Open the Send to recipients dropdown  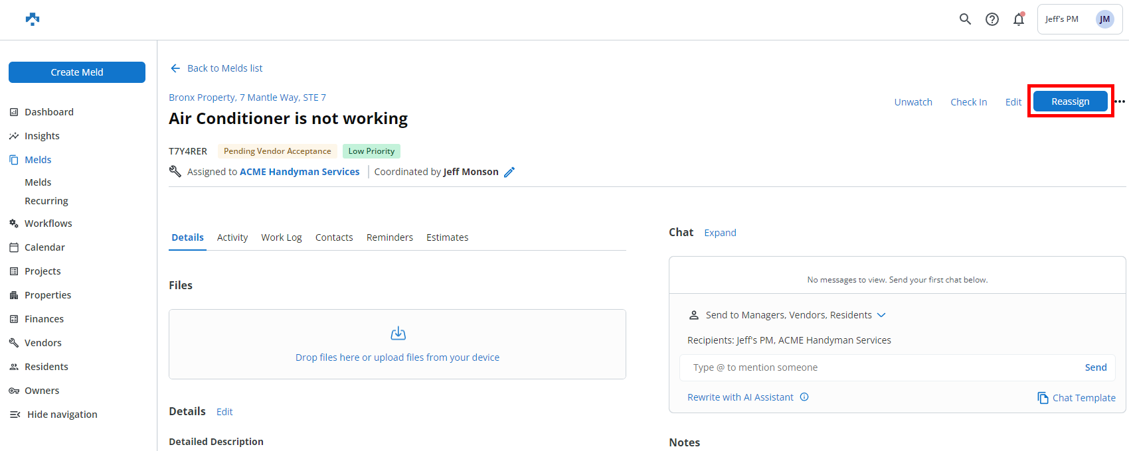[x=881, y=315]
